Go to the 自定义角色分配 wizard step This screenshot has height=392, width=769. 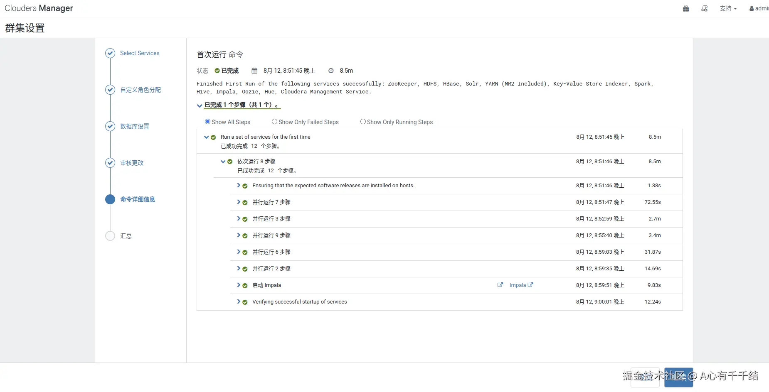click(x=140, y=90)
